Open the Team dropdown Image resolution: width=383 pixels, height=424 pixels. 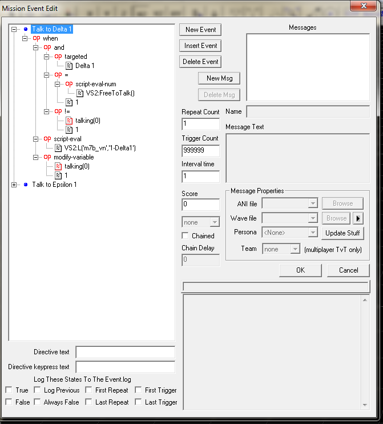295,249
